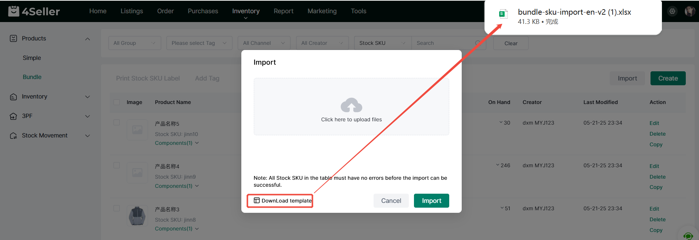Viewport: 699px width, 240px height.
Task: Expand the Stock Movement sidebar section
Action: tap(87, 136)
